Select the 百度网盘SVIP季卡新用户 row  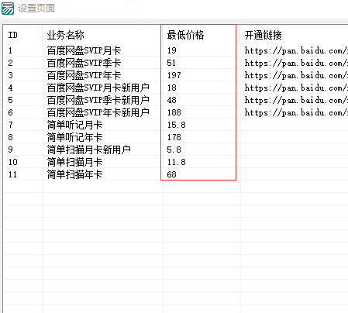tap(176, 100)
